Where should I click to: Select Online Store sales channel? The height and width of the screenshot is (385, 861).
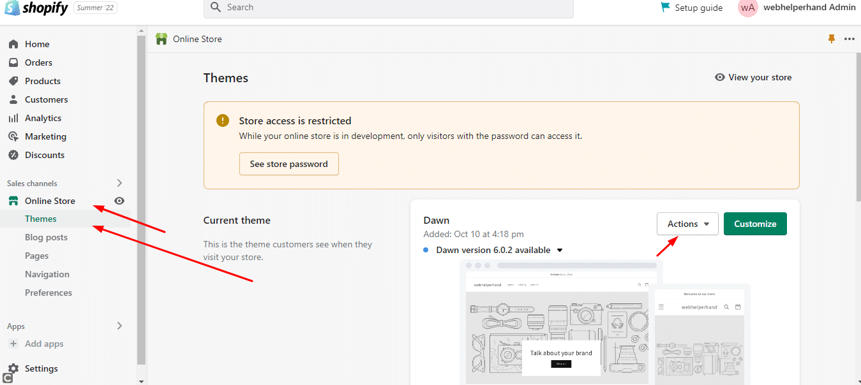click(x=50, y=201)
